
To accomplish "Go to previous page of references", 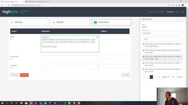I will (148, 77).
